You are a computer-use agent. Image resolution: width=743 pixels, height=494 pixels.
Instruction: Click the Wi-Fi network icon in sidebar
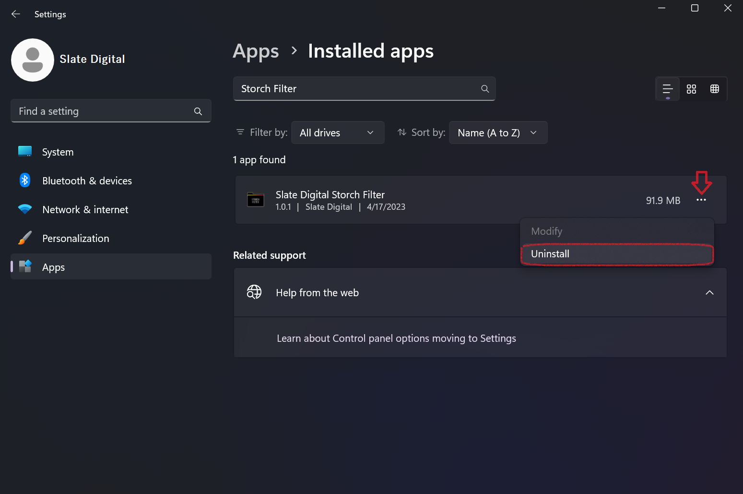(25, 209)
